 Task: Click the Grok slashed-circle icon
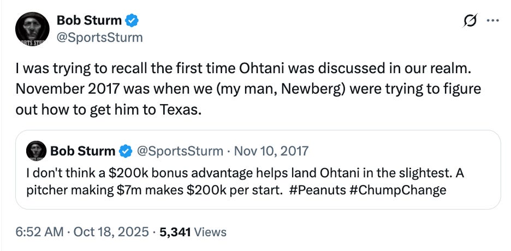click(469, 21)
